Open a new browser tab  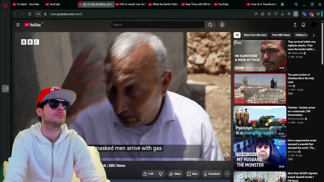coord(282,4)
